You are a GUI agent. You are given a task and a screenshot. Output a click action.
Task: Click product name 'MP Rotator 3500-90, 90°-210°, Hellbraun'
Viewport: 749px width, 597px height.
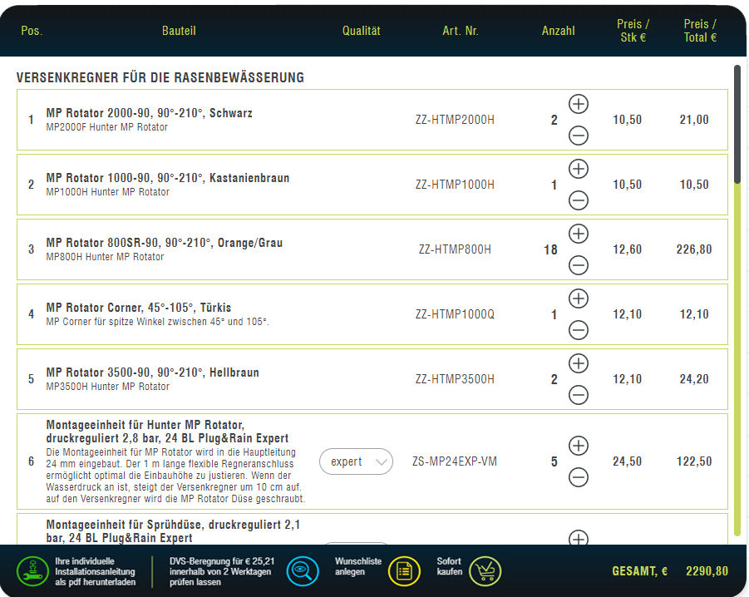click(152, 373)
